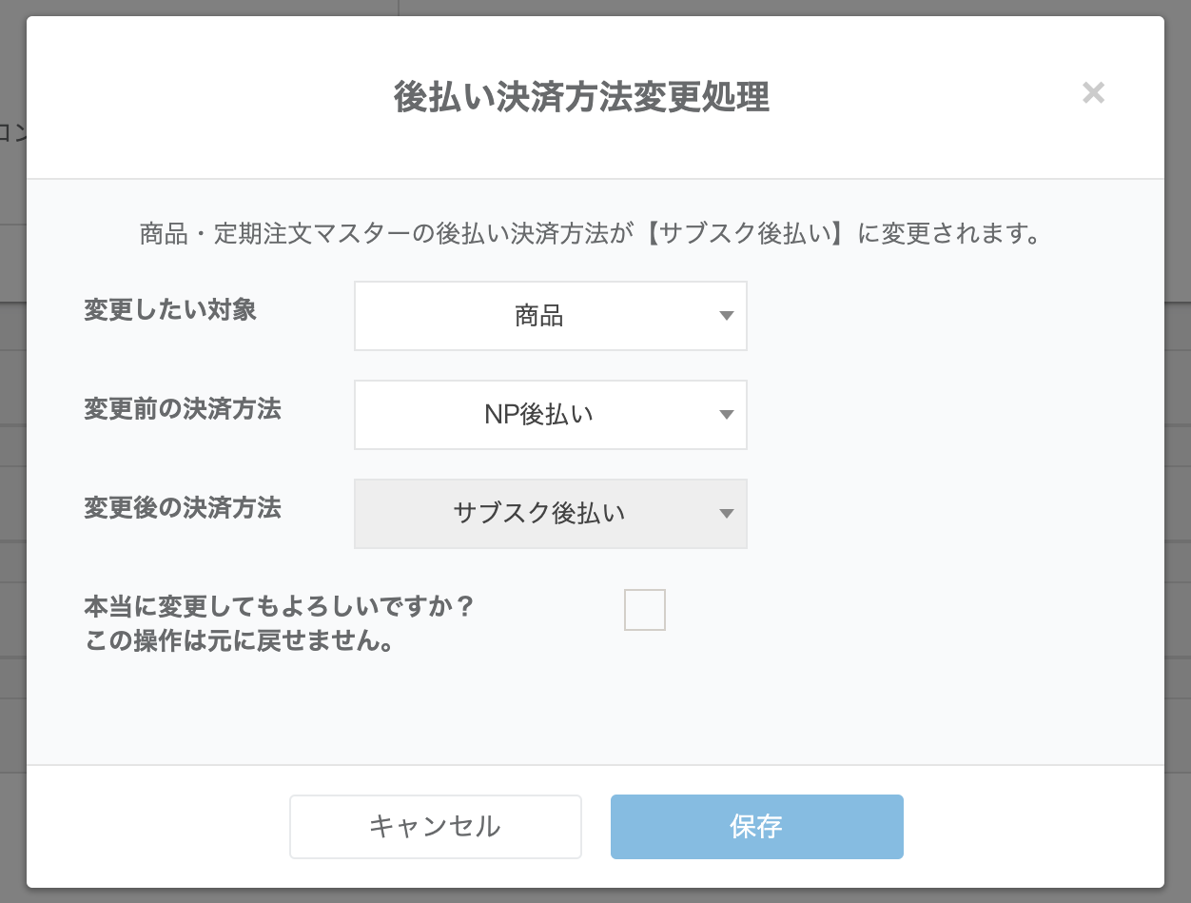Click the キャンセル button
The image size is (1191, 903).
[435, 827]
